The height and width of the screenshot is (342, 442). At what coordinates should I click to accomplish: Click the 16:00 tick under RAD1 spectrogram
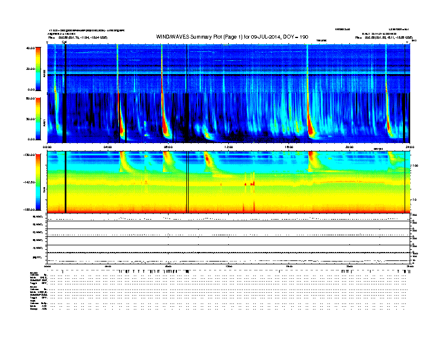click(x=289, y=147)
